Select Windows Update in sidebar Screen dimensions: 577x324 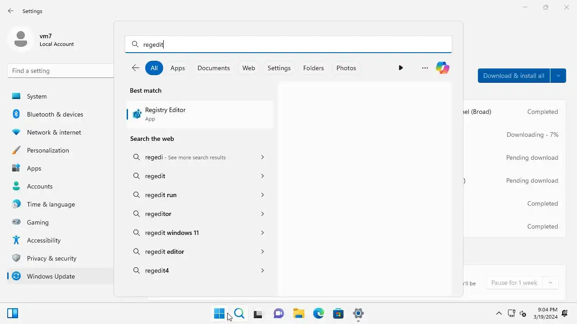coord(60,276)
